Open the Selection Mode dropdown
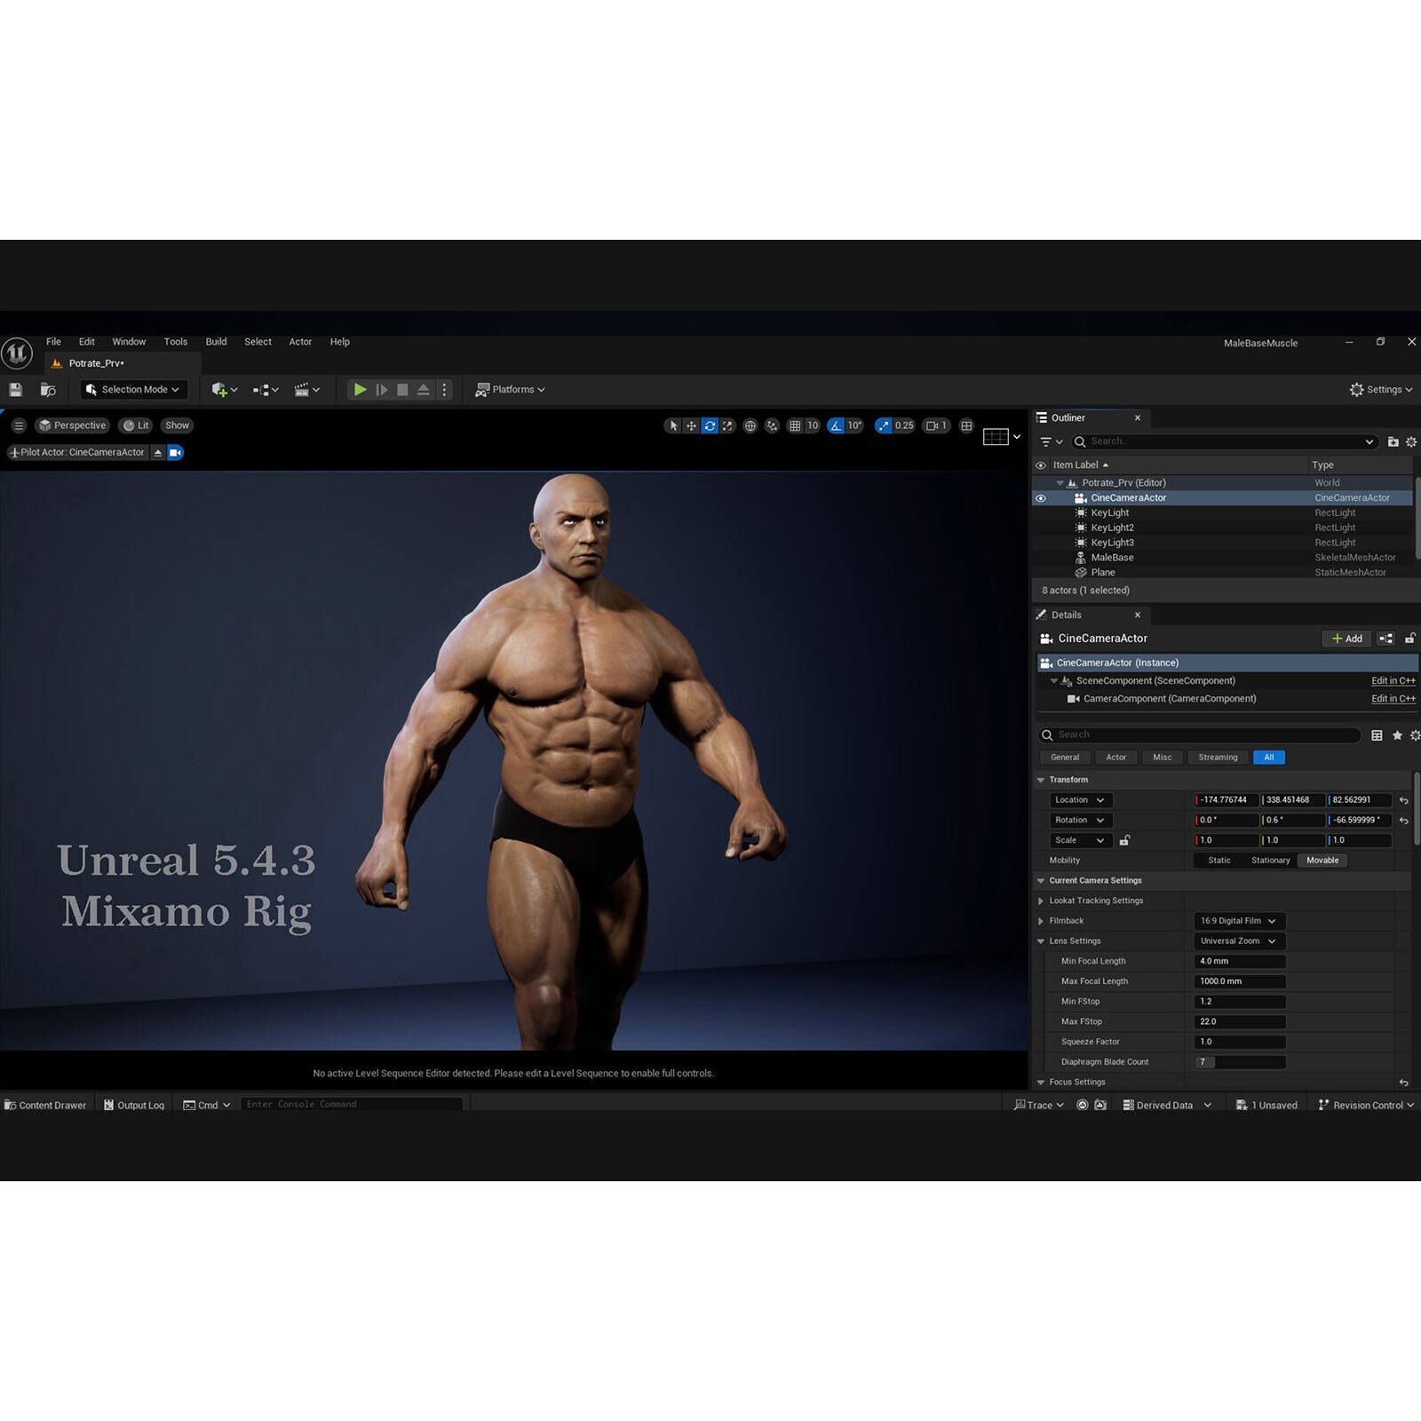The image size is (1421, 1421). coord(133,390)
